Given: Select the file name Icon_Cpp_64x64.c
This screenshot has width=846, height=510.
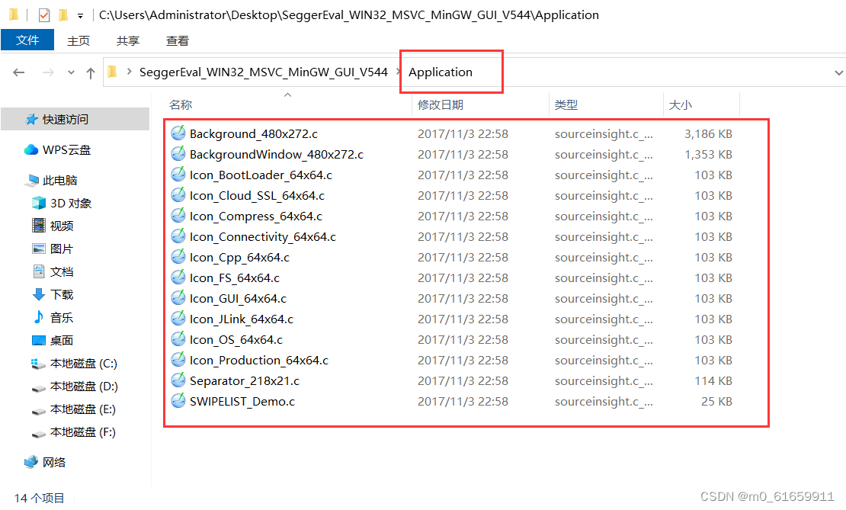Looking at the screenshot, I should [239, 258].
